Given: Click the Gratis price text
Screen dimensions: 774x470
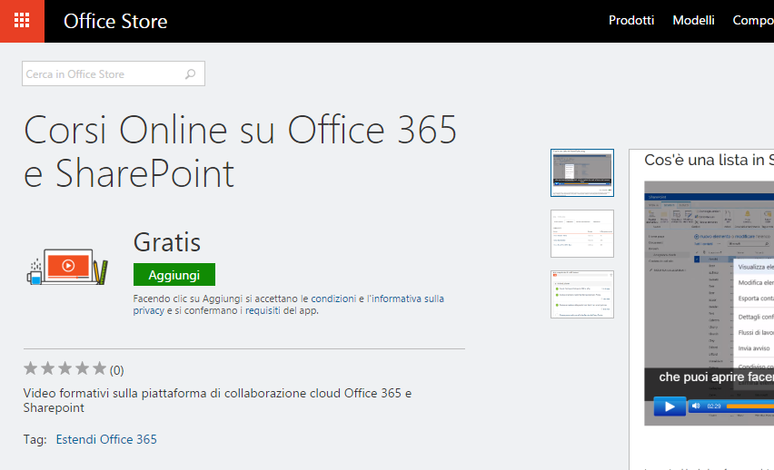Looking at the screenshot, I should (167, 242).
